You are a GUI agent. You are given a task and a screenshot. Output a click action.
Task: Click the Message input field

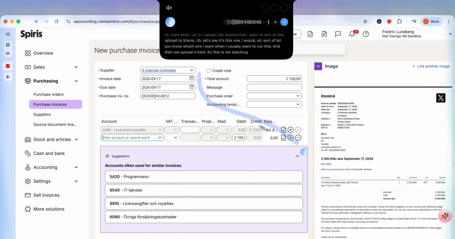274,87
